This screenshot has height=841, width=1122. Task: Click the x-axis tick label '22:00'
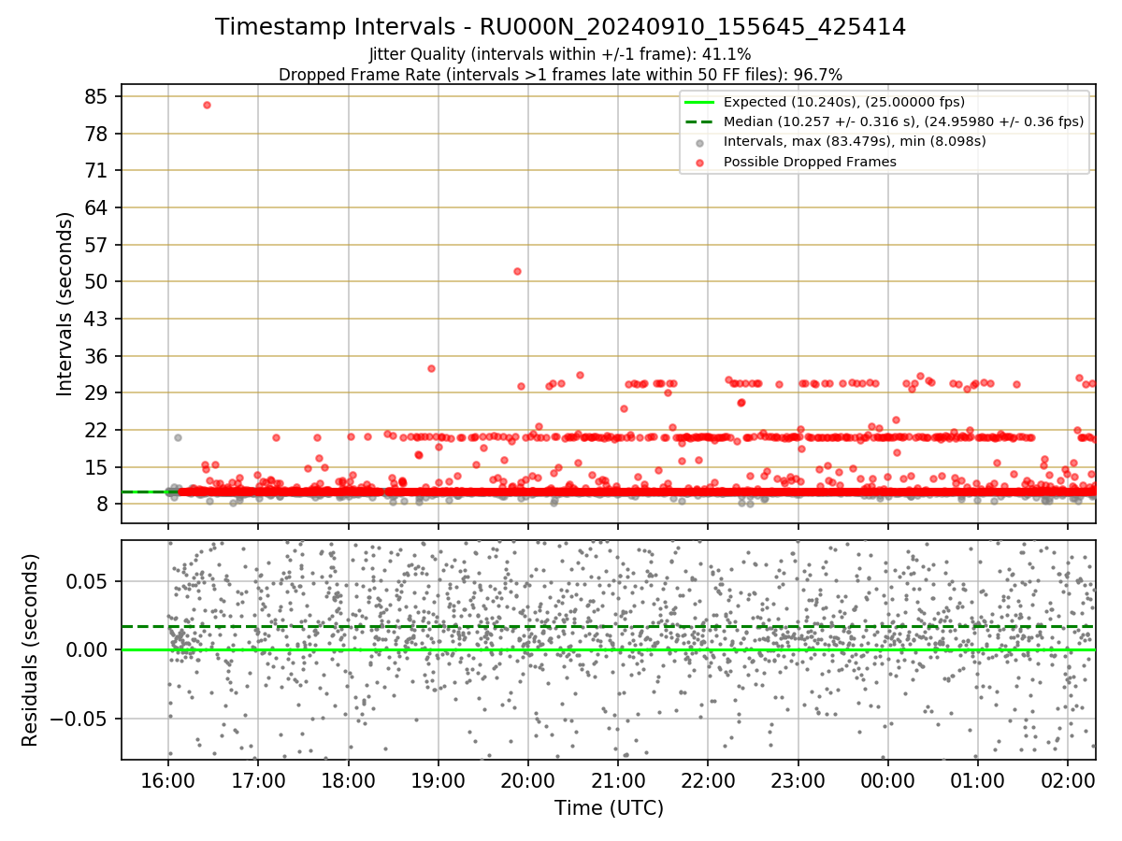pos(708,779)
